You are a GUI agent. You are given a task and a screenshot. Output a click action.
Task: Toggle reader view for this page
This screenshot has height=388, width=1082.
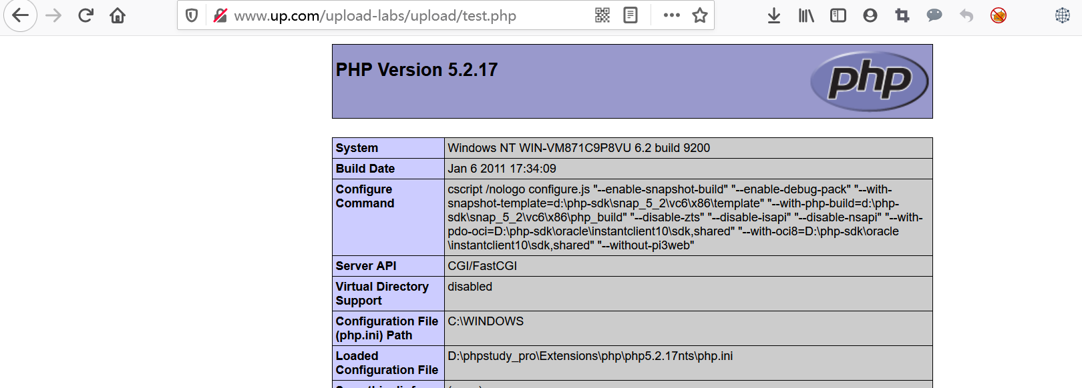[x=630, y=15]
